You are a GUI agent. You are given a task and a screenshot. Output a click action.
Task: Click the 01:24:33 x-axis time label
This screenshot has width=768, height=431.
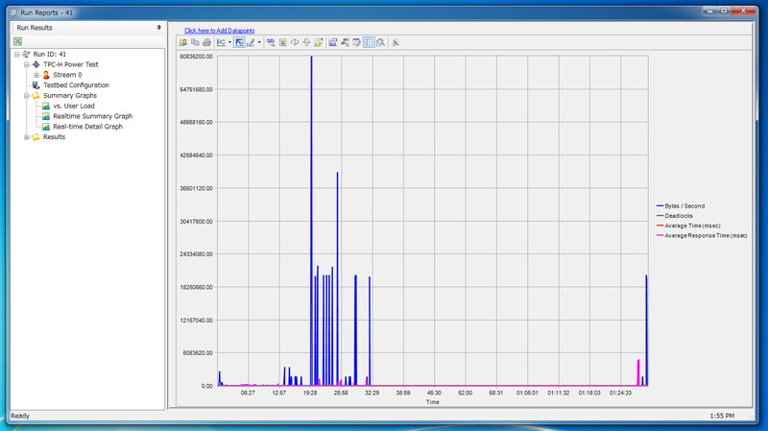[620, 393]
